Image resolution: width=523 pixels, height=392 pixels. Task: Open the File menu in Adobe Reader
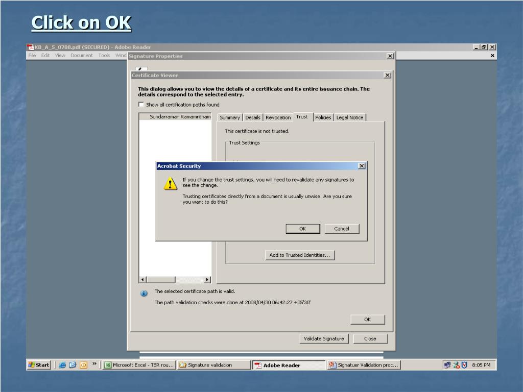tap(32, 55)
